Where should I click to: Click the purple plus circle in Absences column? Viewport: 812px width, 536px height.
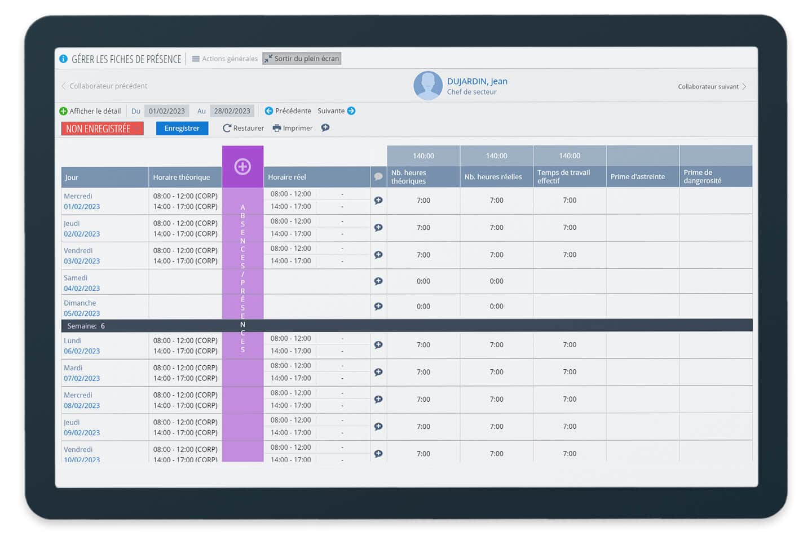coord(242,167)
